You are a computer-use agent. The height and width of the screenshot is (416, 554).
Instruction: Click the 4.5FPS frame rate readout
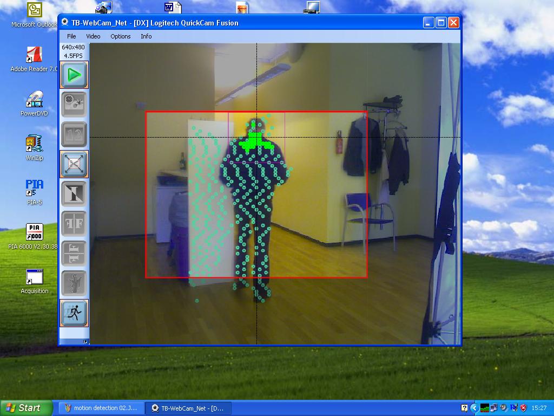(x=73, y=56)
